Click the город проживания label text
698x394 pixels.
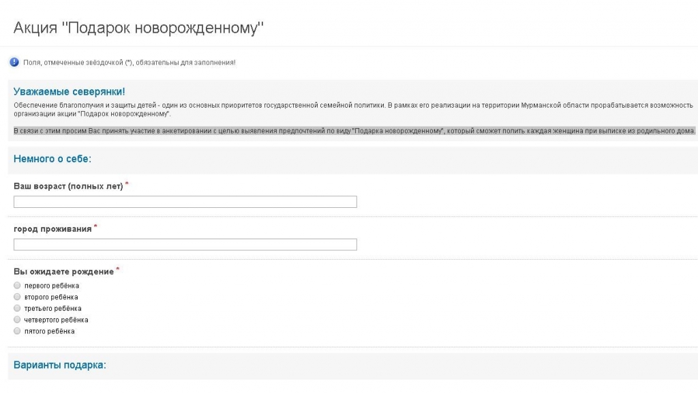tap(52, 229)
